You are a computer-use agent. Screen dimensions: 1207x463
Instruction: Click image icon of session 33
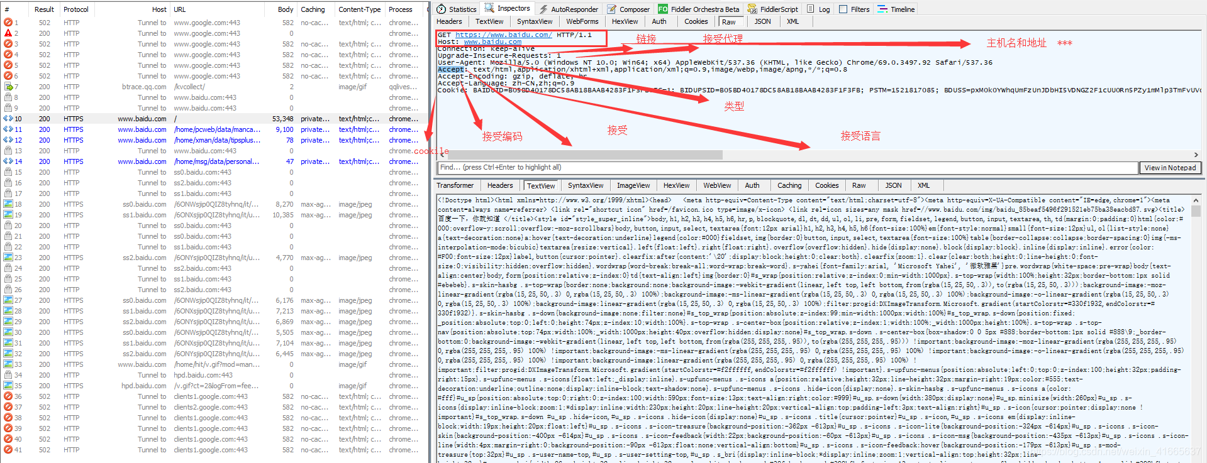click(8, 364)
